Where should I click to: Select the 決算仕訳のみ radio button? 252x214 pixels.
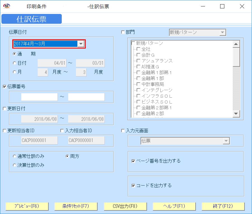[x=14, y=165]
